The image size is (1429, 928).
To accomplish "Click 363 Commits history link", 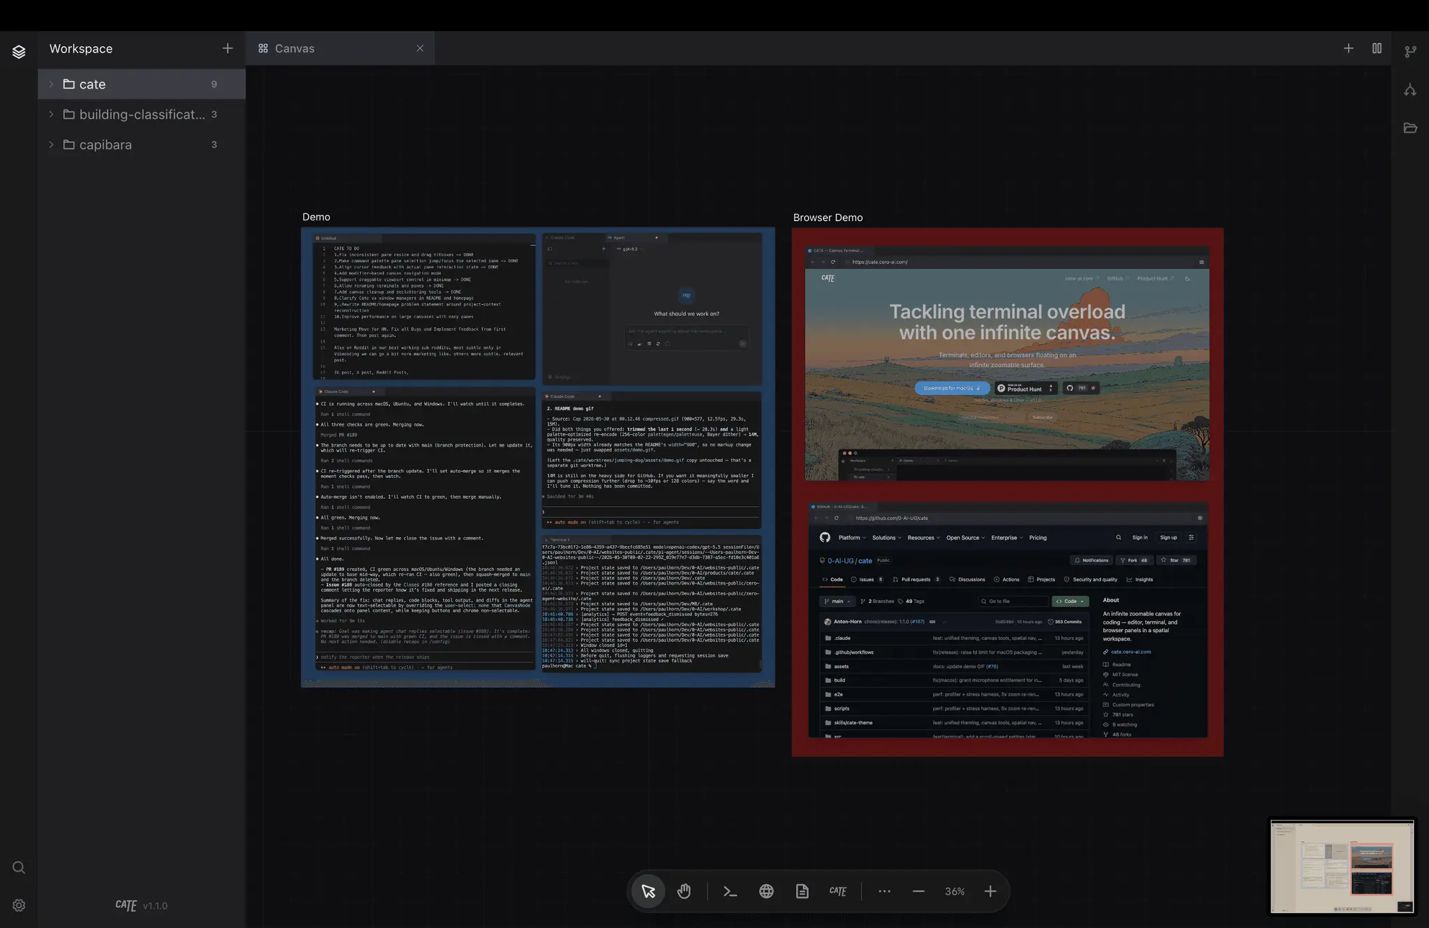I will tap(1065, 621).
